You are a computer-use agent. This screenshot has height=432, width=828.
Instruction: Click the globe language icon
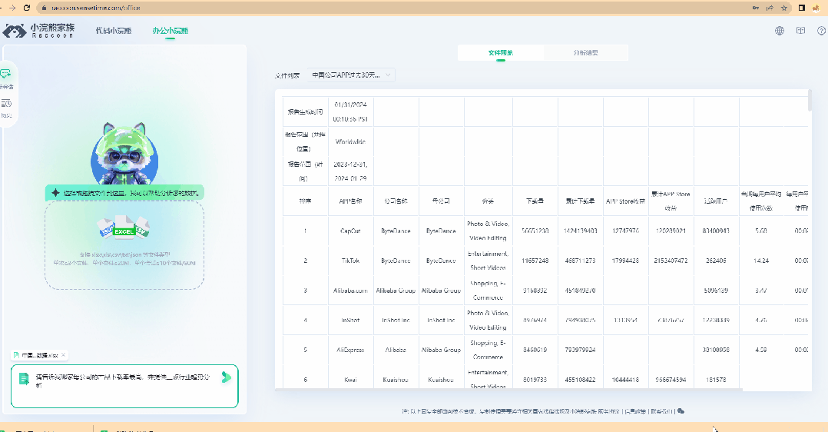[780, 31]
